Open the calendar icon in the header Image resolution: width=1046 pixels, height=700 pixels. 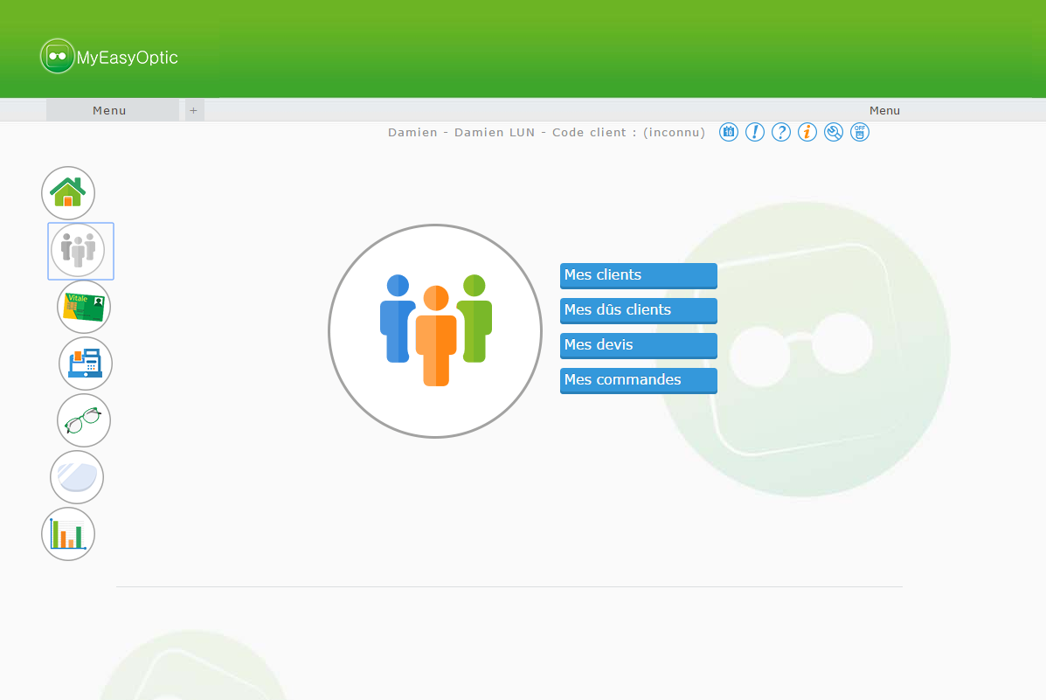click(729, 132)
